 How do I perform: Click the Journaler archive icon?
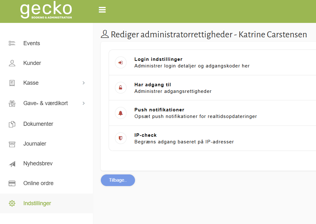12,143
